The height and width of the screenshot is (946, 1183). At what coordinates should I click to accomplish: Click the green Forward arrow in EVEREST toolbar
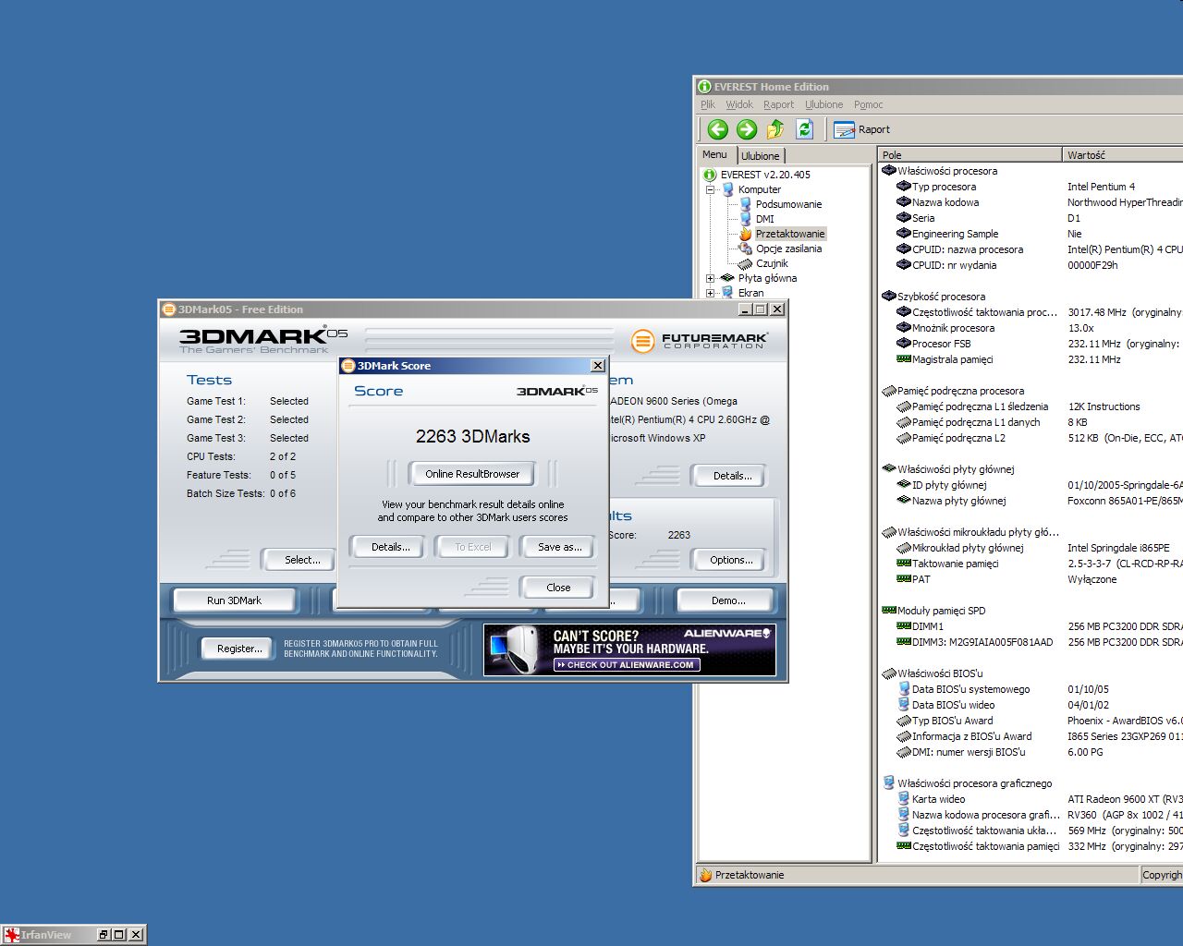747,129
